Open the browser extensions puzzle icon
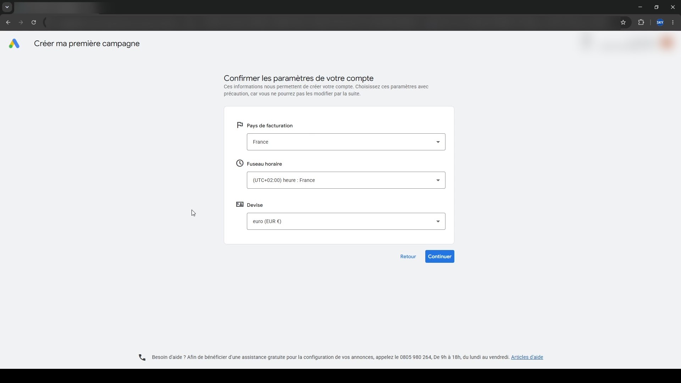 (641, 22)
